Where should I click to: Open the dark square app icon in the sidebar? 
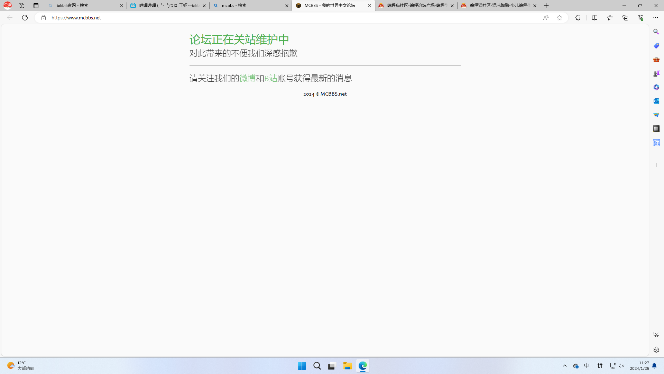[656, 129]
